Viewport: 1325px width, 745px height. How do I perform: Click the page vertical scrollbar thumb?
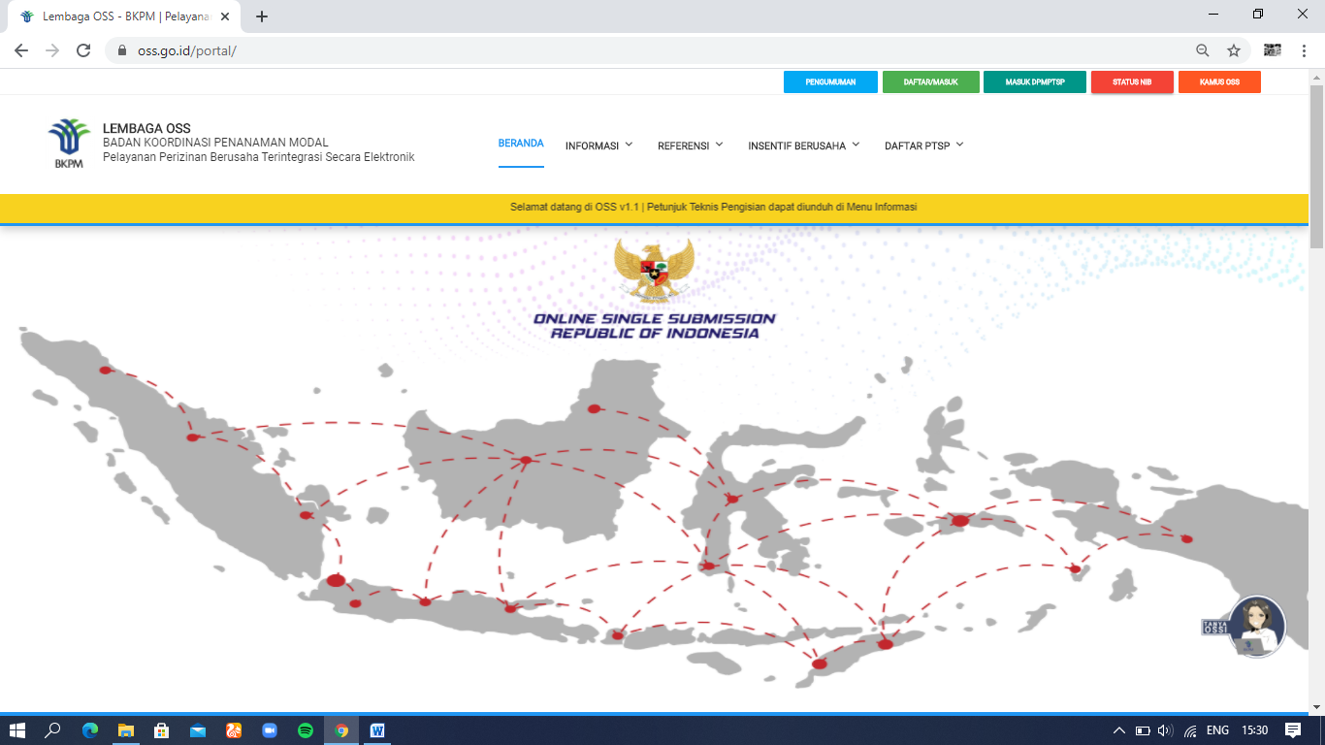[1316, 167]
